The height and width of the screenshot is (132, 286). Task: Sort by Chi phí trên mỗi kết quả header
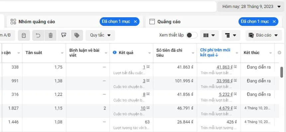(x=215, y=52)
